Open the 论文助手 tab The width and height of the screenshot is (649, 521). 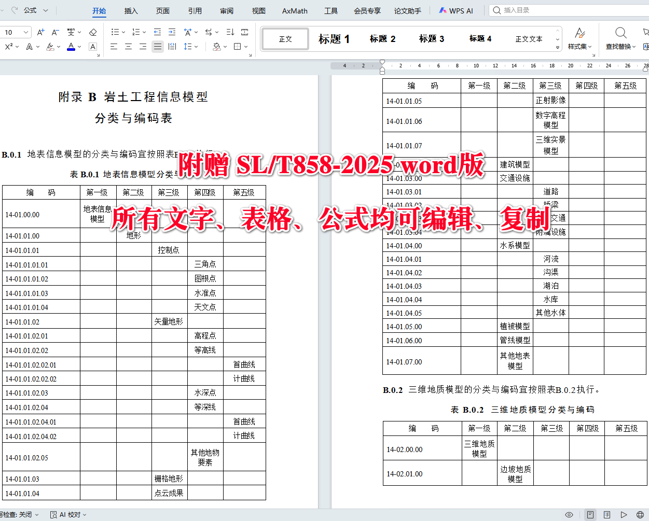(407, 10)
